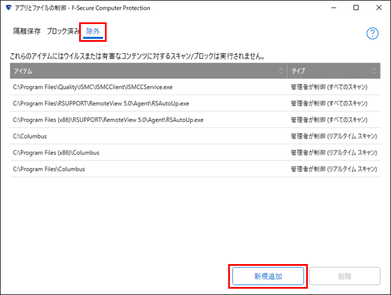391x295 pixels.
Task: Open the help question mark icon
Action: click(x=372, y=33)
